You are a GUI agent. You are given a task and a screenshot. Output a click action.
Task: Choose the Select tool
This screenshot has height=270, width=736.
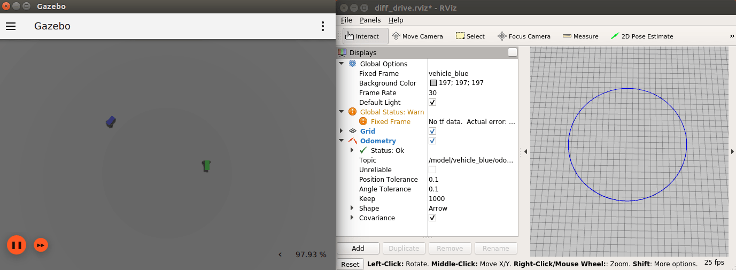470,36
